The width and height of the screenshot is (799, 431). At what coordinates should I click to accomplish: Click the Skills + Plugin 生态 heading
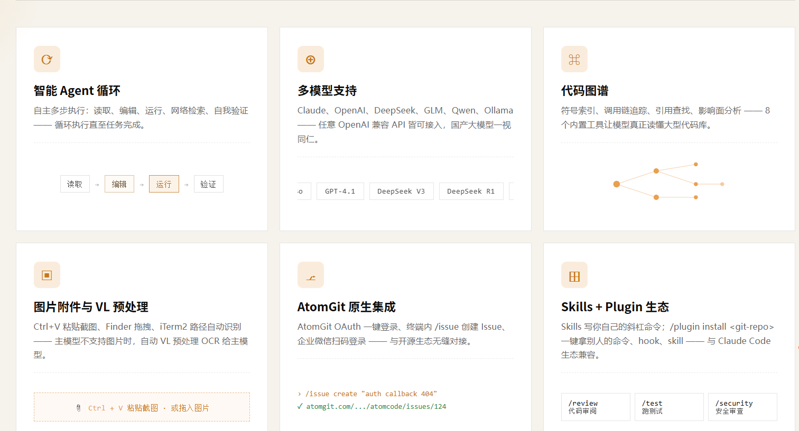point(615,307)
